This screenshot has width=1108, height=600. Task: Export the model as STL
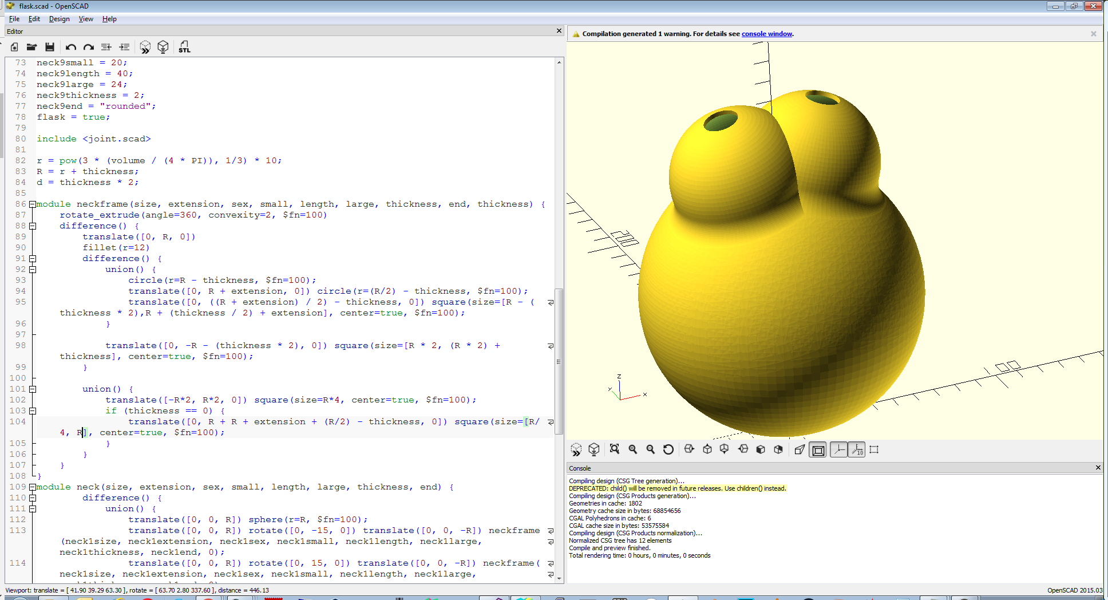click(184, 47)
